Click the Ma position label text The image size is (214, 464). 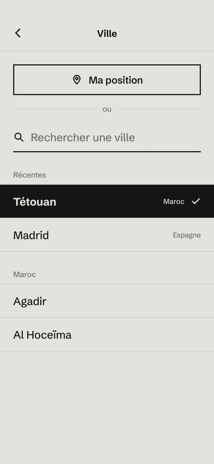(116, 80)
